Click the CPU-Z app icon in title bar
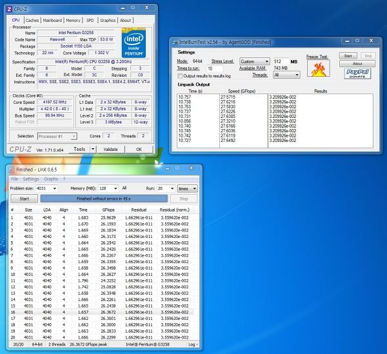Viewport: 387px width, 354px height. (10, 9)
